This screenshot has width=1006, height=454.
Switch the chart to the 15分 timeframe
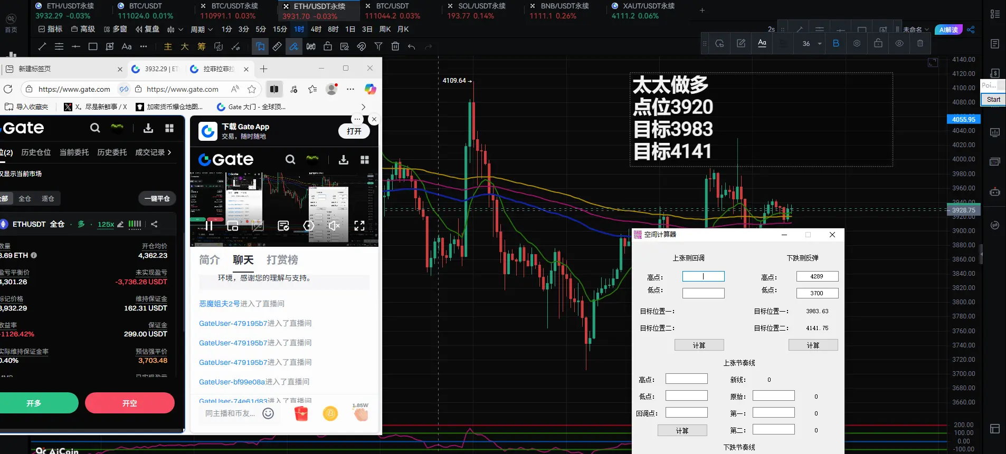point(280,30)
